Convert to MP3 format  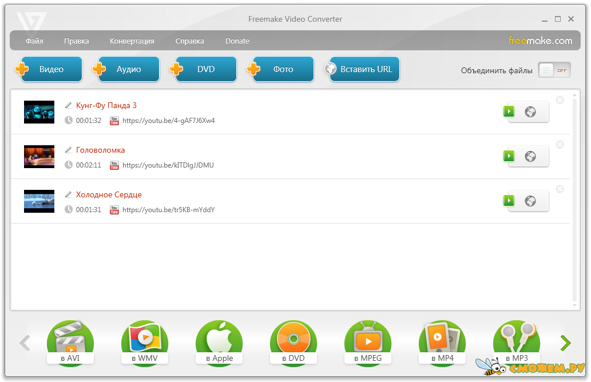click(517, 343)
